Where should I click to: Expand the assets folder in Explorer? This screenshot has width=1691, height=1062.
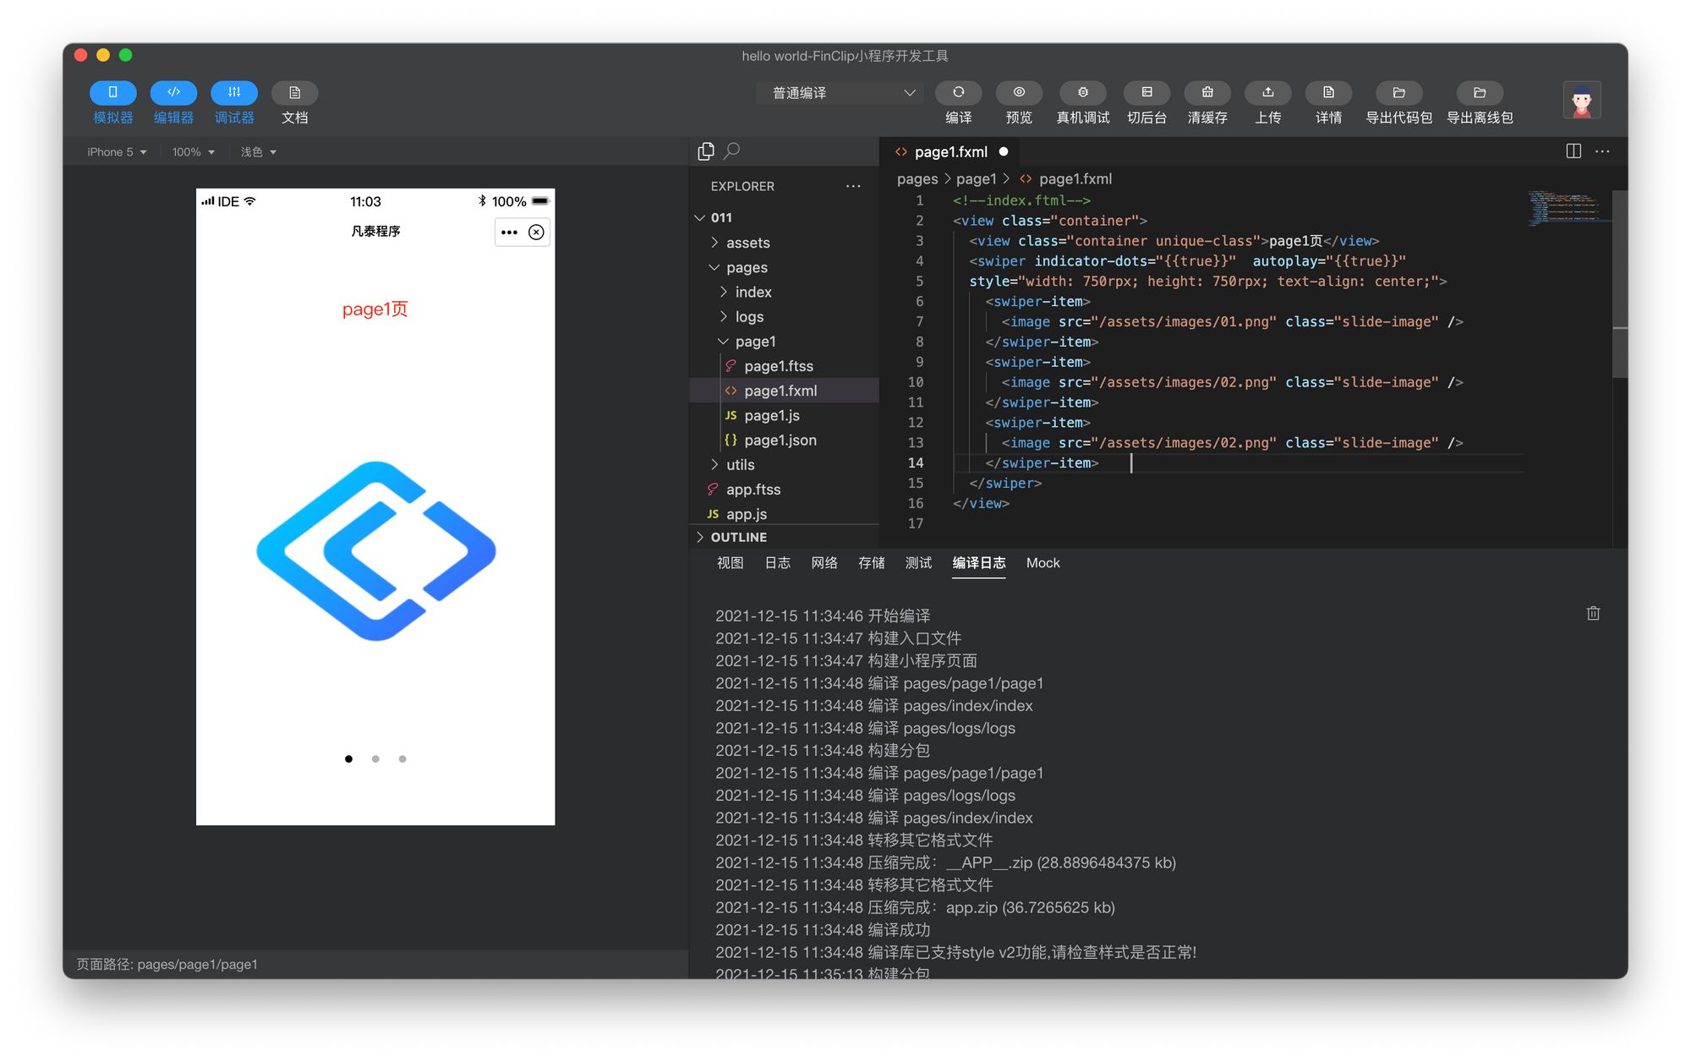[747, 243]
